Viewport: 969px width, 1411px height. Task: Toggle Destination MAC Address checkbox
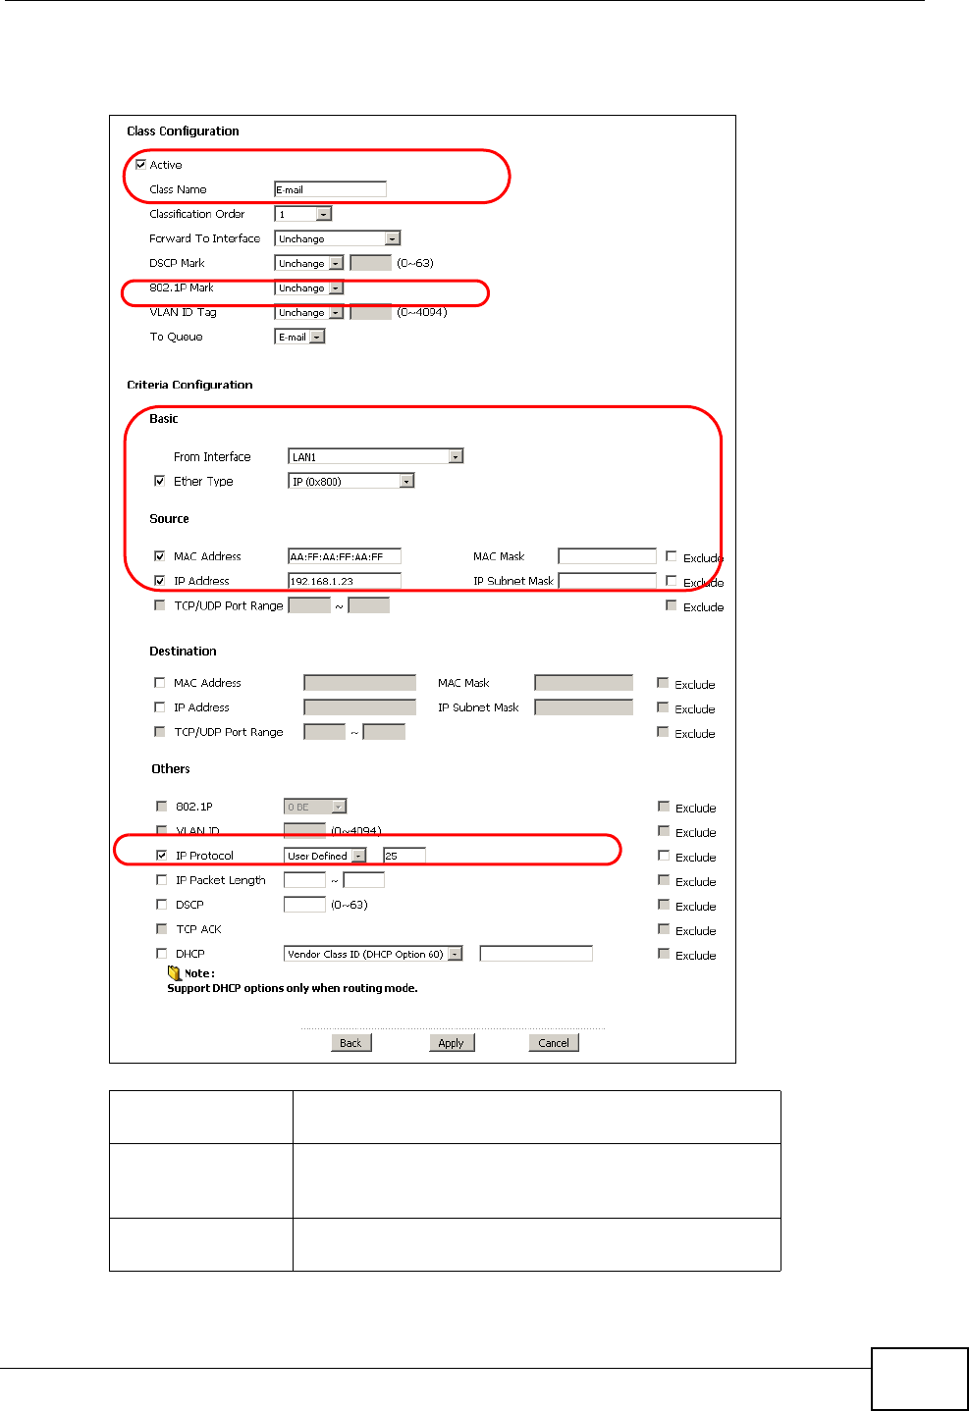tap(160, 683)
